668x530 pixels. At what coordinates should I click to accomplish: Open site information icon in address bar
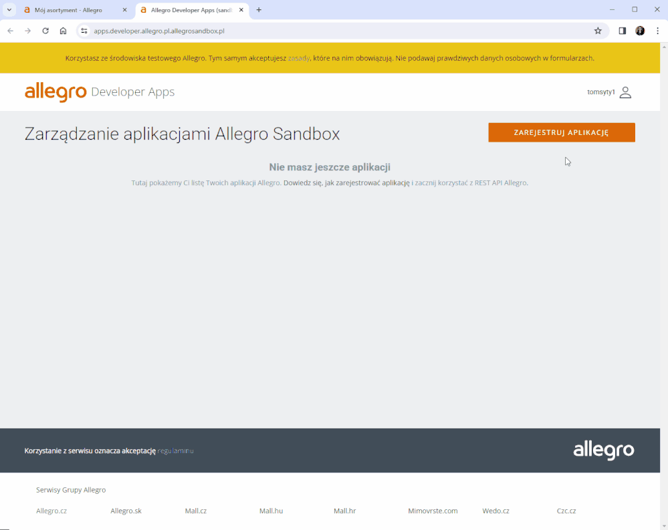pos(84,31)
